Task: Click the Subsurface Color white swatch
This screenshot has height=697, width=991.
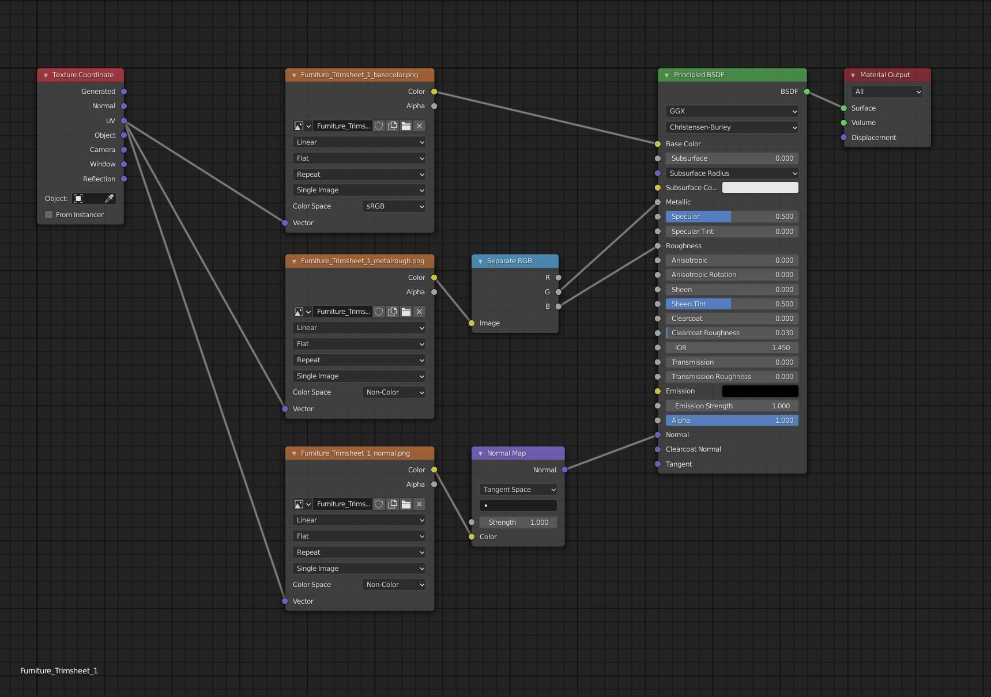Action: pyautogui.click(x=760, y=188)
